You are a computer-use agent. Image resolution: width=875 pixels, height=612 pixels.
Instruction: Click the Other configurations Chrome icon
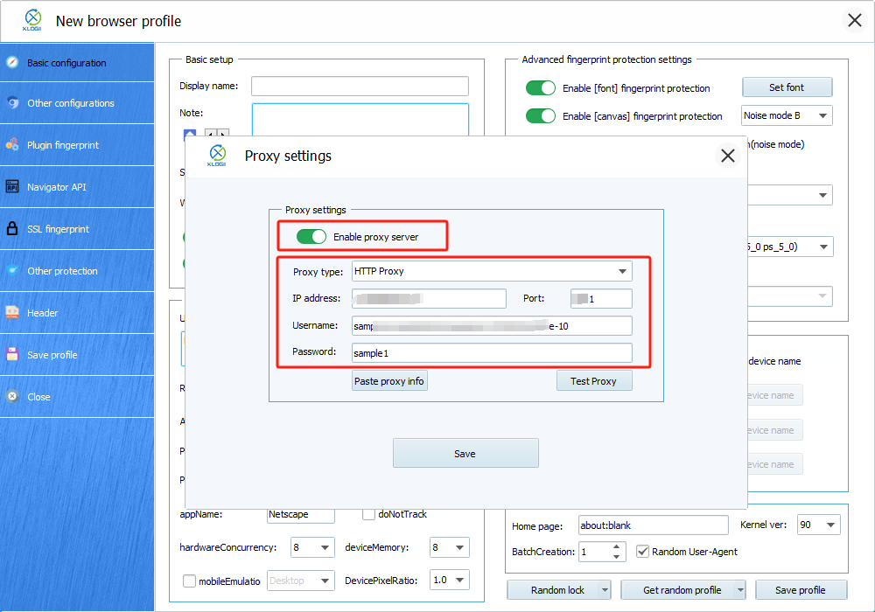(x=12, y=103)
